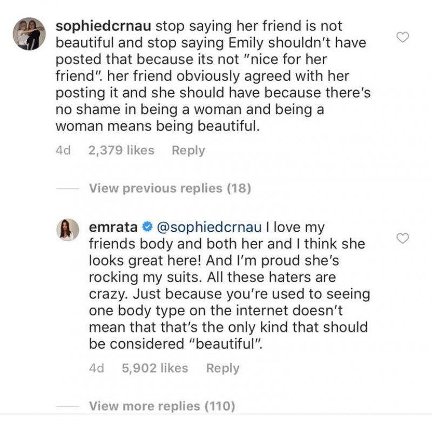Reply to emrata's comment
432x421 pixels.
222,368
